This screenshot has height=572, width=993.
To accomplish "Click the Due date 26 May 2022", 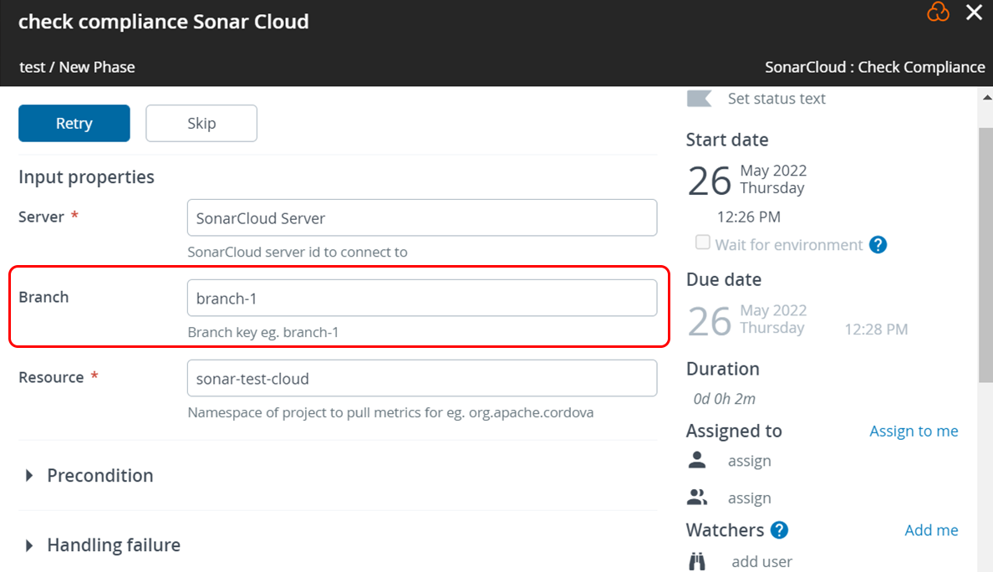I will point(747,320).
